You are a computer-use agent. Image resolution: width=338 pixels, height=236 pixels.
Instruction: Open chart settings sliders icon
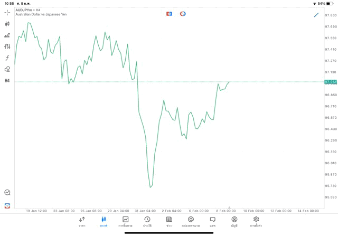[7, 46]
